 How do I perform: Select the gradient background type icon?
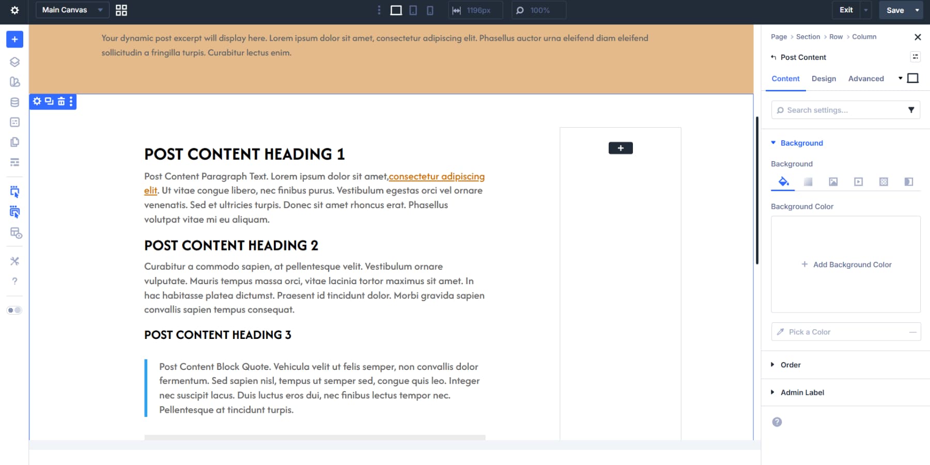(x=808, y=181)
